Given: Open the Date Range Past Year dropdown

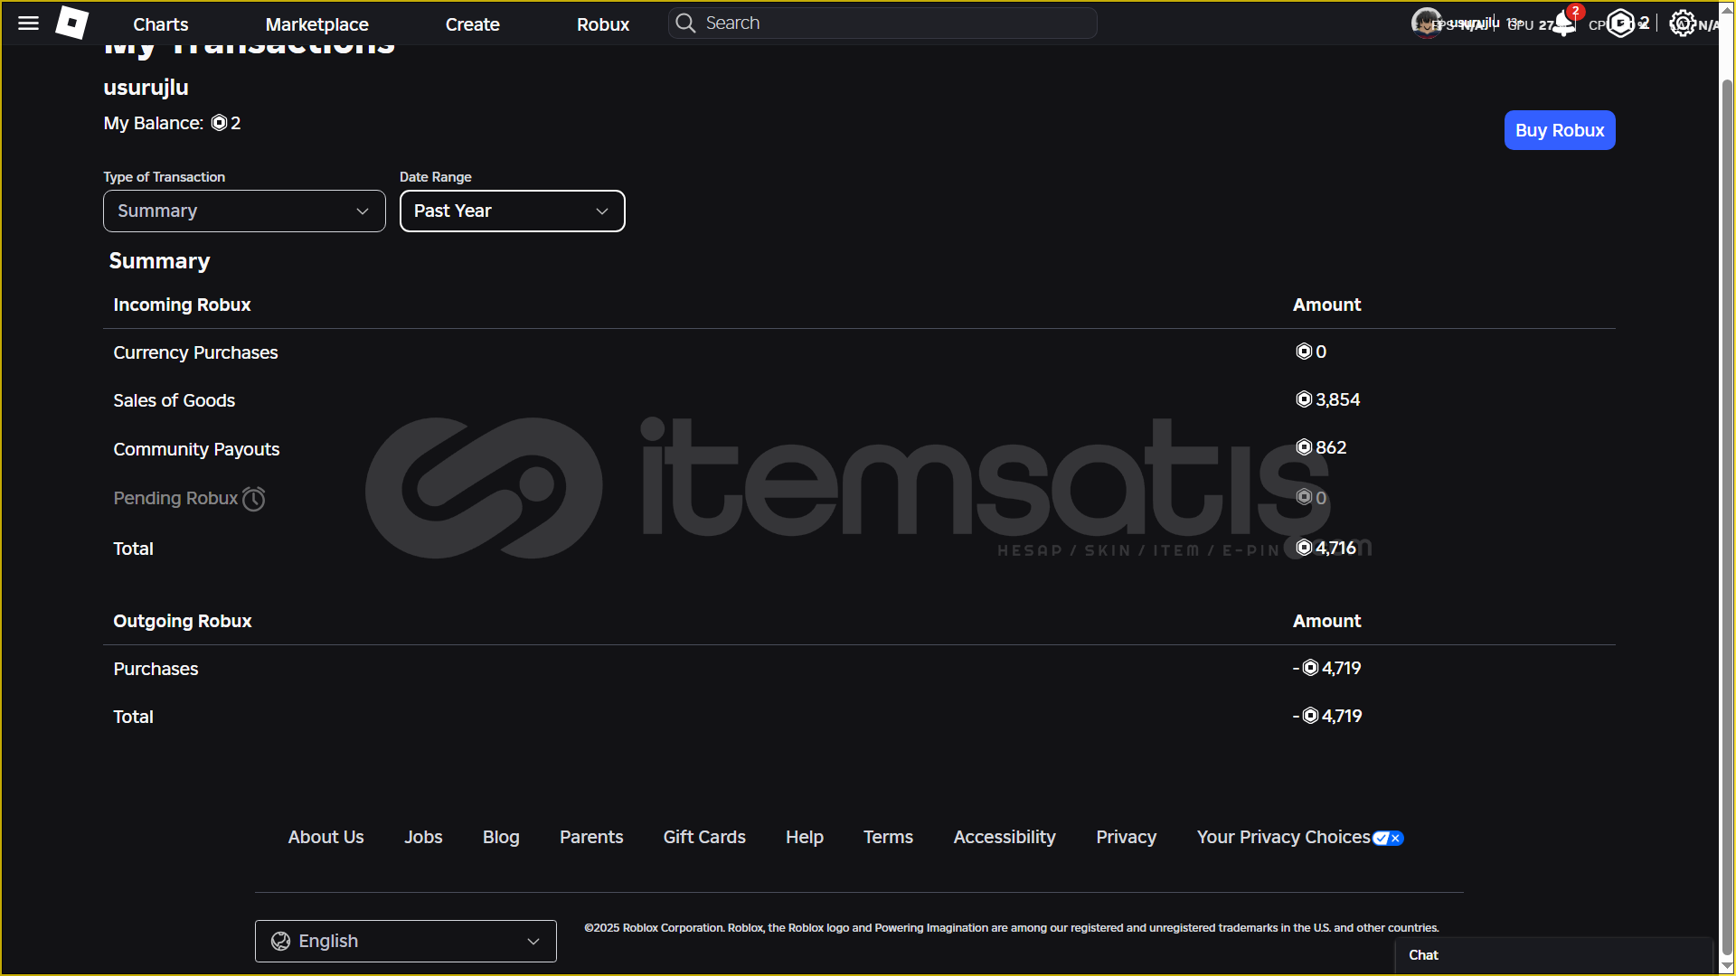Looking at the screenshot, I should click(512, 211).
